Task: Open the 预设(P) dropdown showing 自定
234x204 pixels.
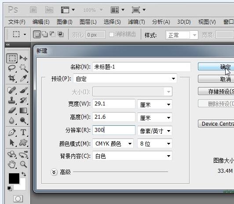Action: point(125,78)
